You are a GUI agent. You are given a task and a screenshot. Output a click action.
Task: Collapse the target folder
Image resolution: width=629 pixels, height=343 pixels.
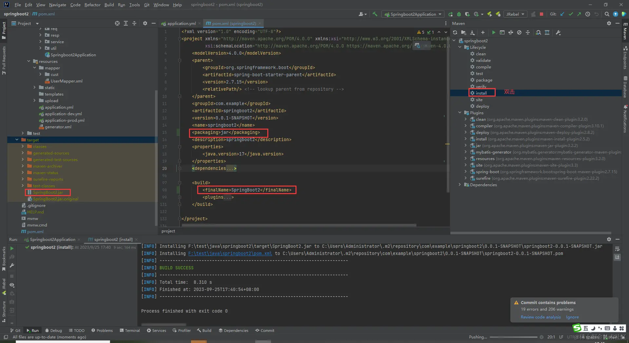[x=17, y=140]
